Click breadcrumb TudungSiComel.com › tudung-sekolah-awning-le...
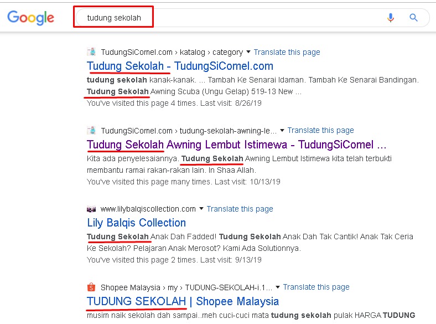The width and height of the screenshot is (436, 324). pos(189,131)
